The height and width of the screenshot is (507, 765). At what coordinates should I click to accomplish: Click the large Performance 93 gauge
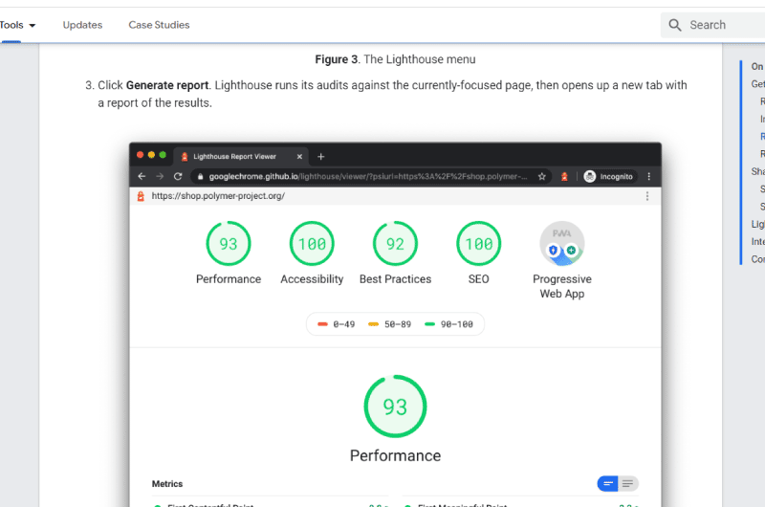395,407
